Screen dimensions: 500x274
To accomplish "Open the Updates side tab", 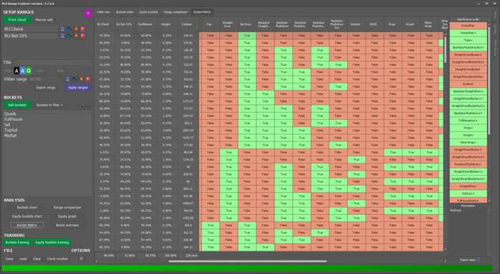I will (x=495, y=30).
